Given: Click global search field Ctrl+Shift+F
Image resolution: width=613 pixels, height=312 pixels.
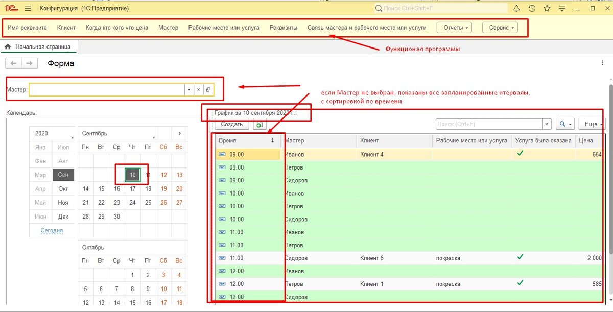Looking at the screenshot, I should coord(440,9).
